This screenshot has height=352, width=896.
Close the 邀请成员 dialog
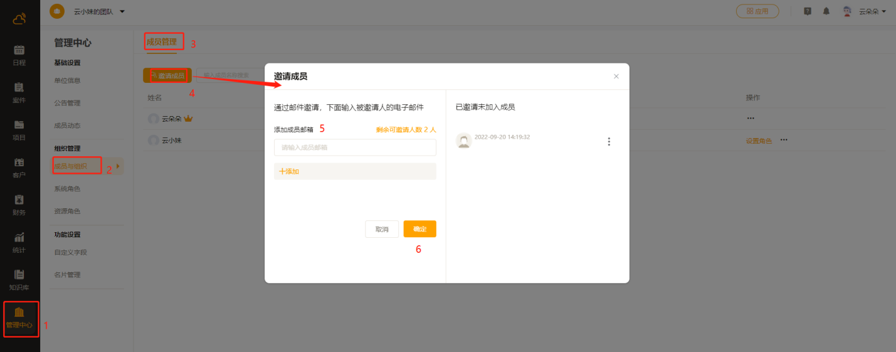click(x=616, y=77)
